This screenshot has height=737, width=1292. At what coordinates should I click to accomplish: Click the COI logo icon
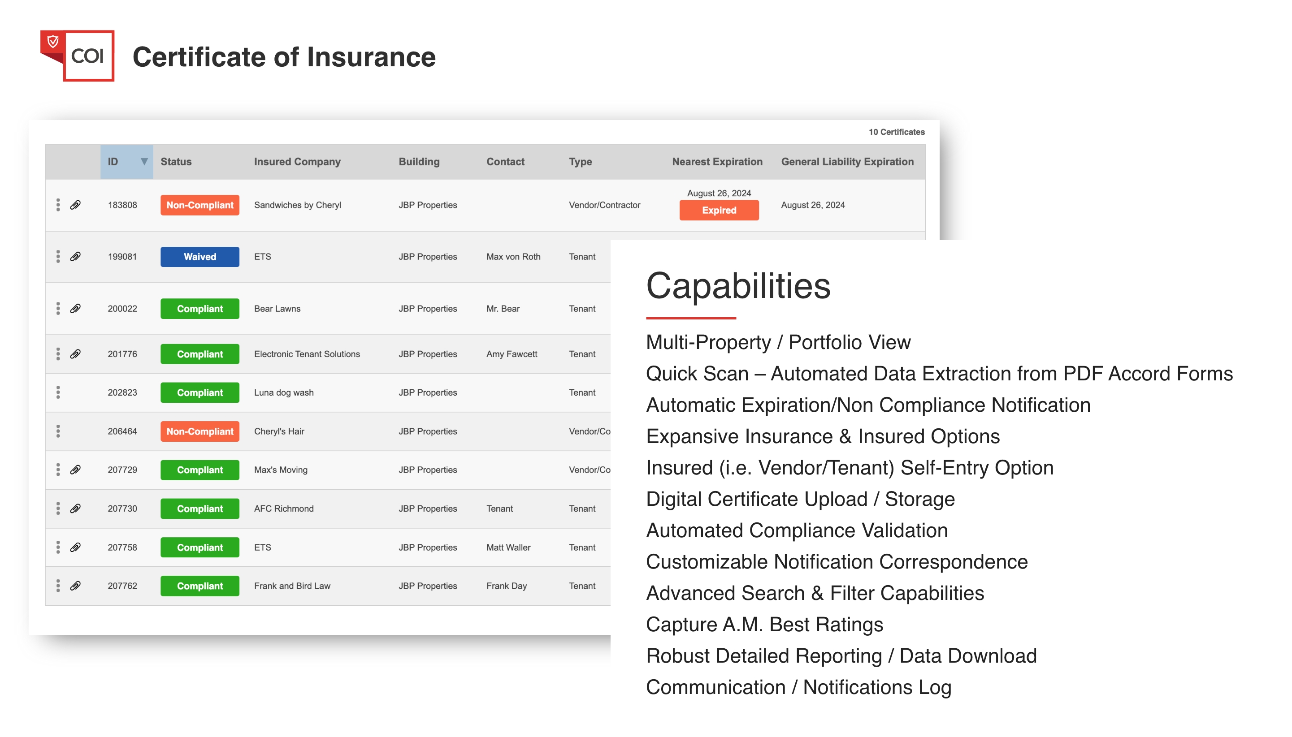pyautogui.click(x=78, y=56)
